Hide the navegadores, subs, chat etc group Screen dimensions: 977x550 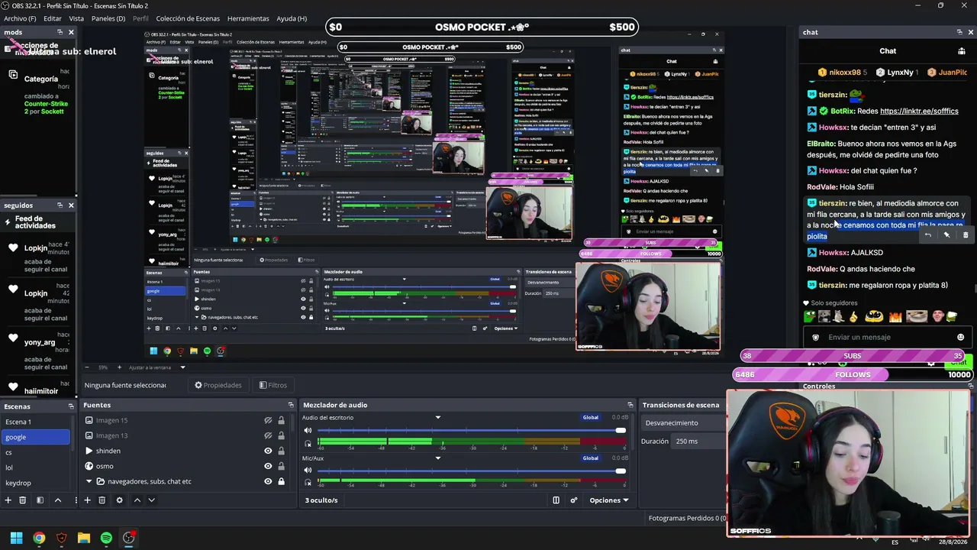[268, 481]
